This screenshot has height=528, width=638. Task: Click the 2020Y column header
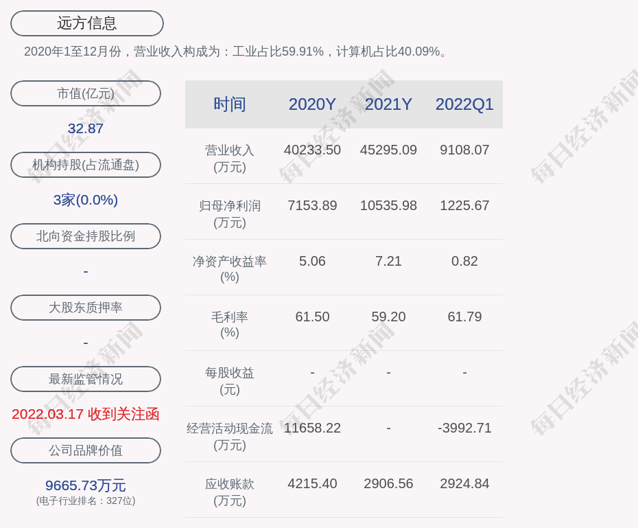tap(312, 104)
